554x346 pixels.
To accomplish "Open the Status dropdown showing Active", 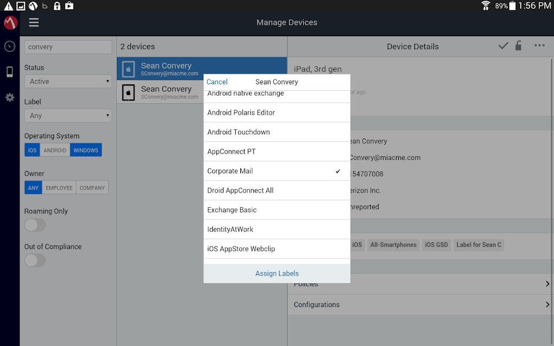I will 68,82.
